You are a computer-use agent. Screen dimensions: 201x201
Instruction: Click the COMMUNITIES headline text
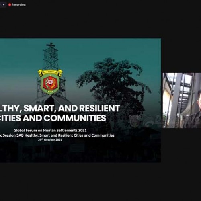point(75,118)
